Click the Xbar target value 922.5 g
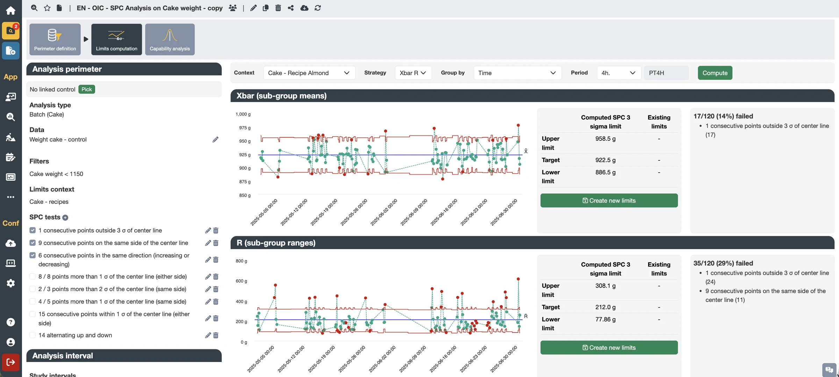The width and height of the screenshot is (839, 377). coord(605,160)
